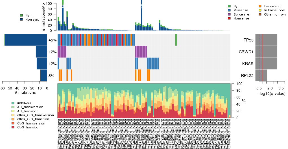Select the indel+null legend marker
Viewport: 288px width, 149px height.
13,103
